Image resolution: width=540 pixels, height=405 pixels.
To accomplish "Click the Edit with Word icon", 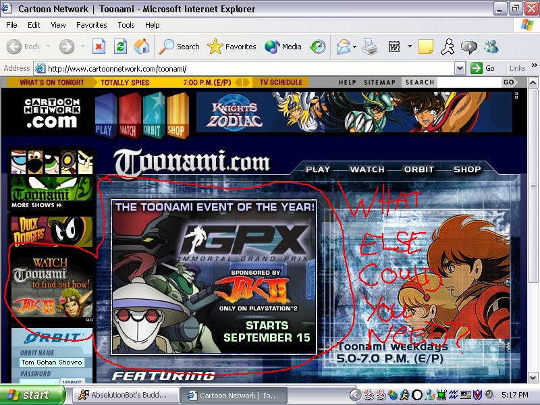I will tap(394, 47).
